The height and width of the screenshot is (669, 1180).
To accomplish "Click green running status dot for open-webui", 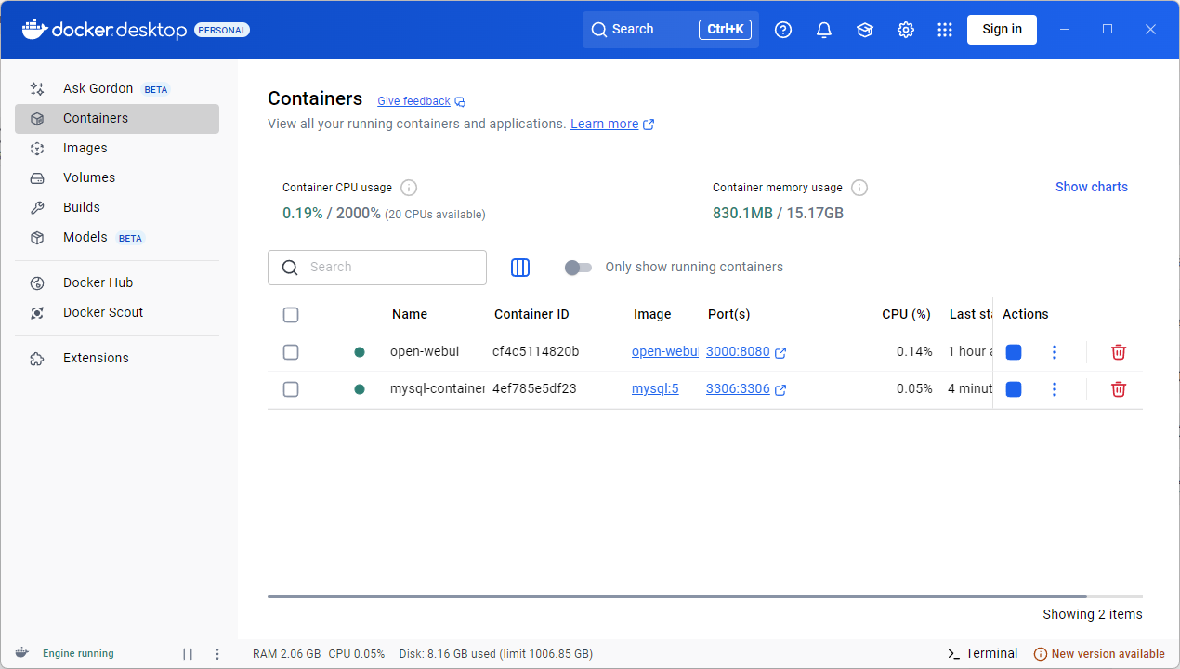I will click(x=360, y=352).
